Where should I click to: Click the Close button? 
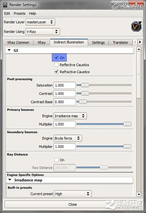coord(73,204)
